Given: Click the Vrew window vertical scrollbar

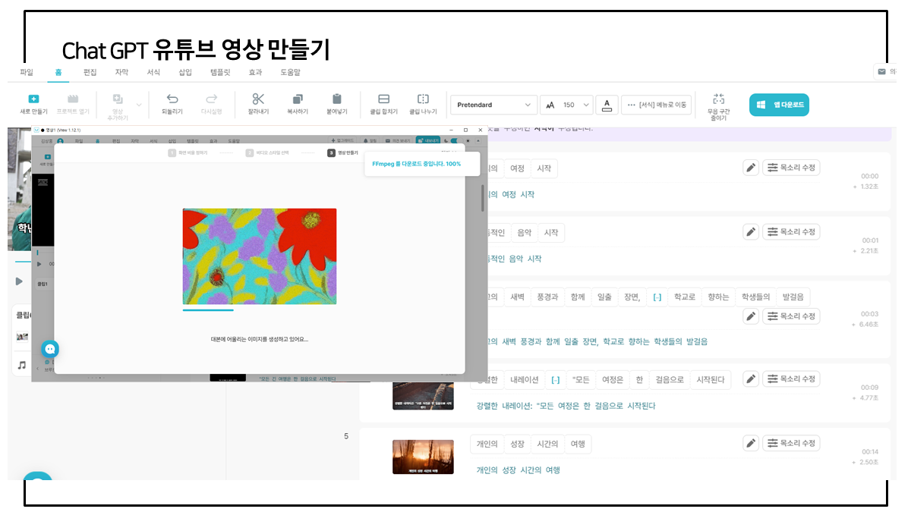Looking at the screenshot, I should (x=481, y=198).
